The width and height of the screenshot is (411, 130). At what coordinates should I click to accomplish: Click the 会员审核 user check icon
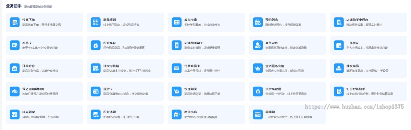[x=258, y=45]
